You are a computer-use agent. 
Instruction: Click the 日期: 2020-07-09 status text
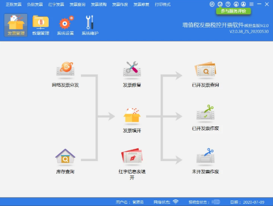pos(247,202)
